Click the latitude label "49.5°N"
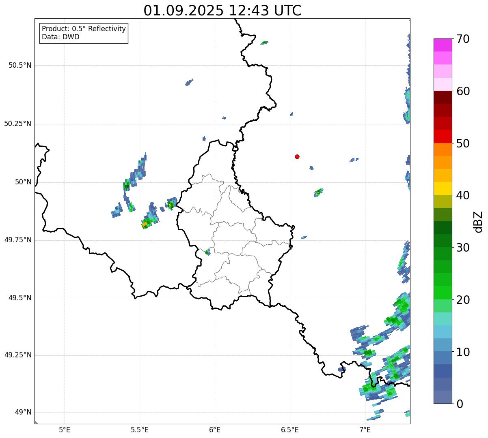Viewport: 488px width, 438px height. (20, 298)
